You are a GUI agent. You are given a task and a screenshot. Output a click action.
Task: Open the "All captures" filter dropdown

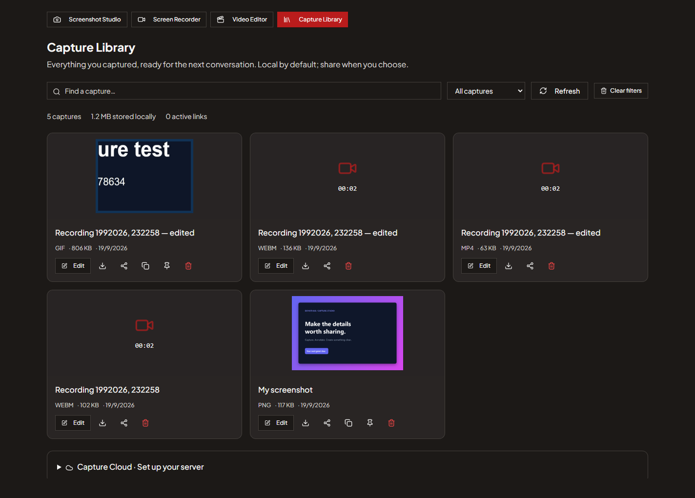click(486, 91)
